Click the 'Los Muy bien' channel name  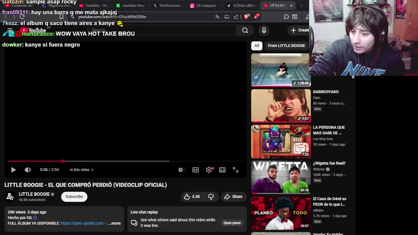[x=323, y=139]
